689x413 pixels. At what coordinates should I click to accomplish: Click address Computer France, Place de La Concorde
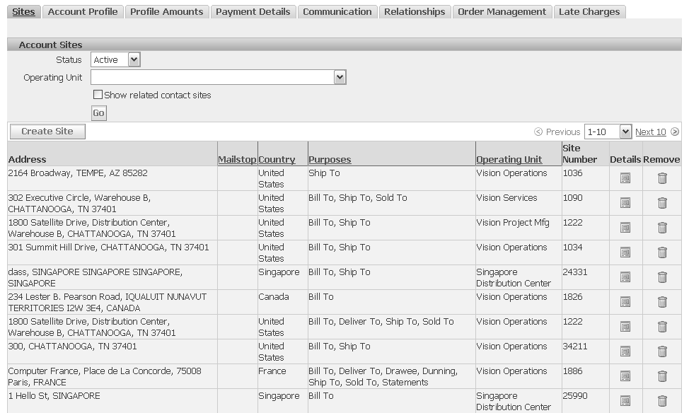click(x=105, y=376)
